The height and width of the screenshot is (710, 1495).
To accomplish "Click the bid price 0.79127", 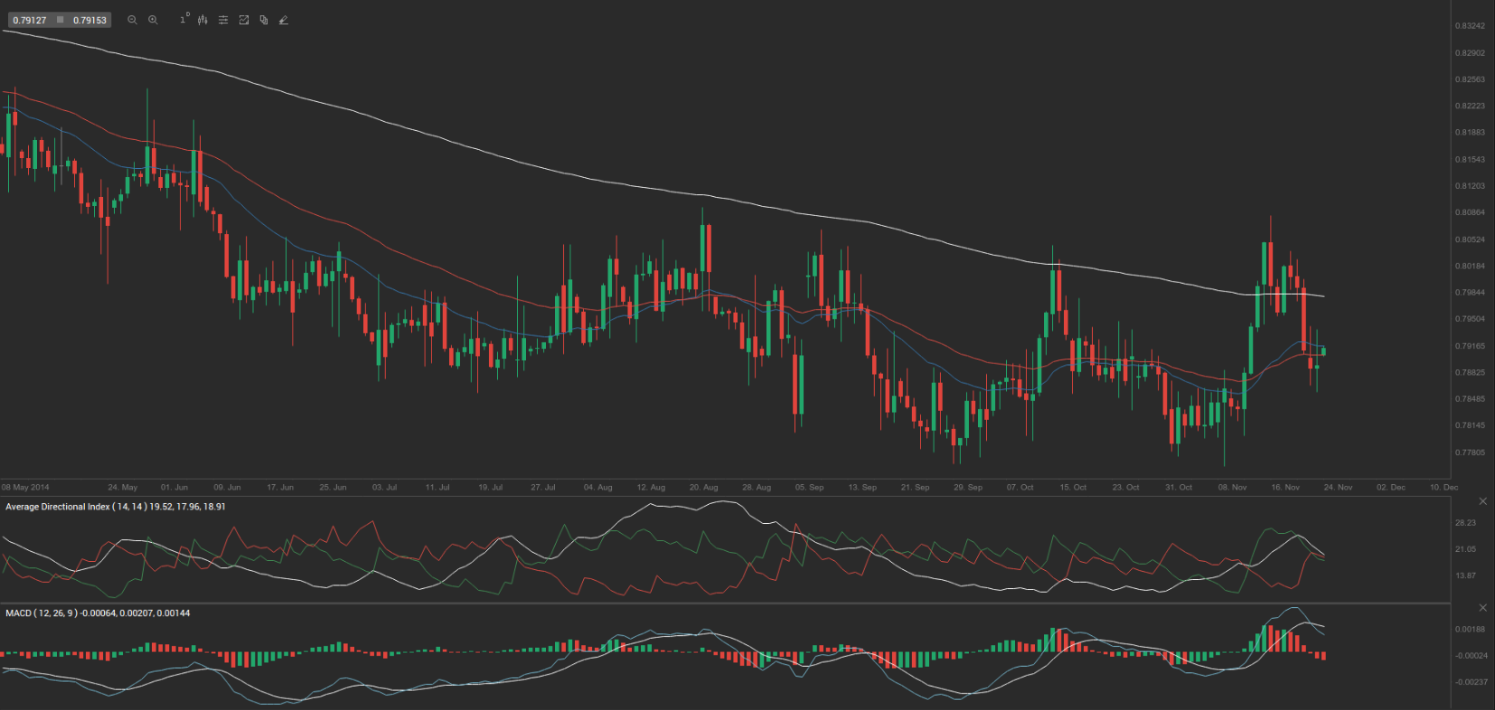I will (x=30, y=20).
